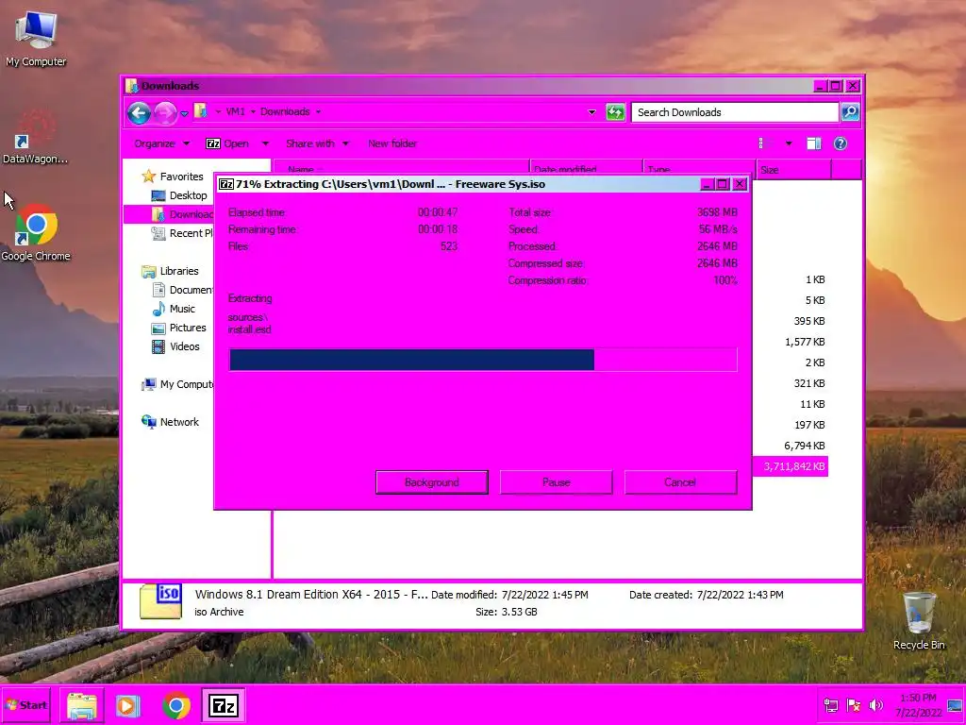
Task: Open the Share with dropdown
Action: 318,143
